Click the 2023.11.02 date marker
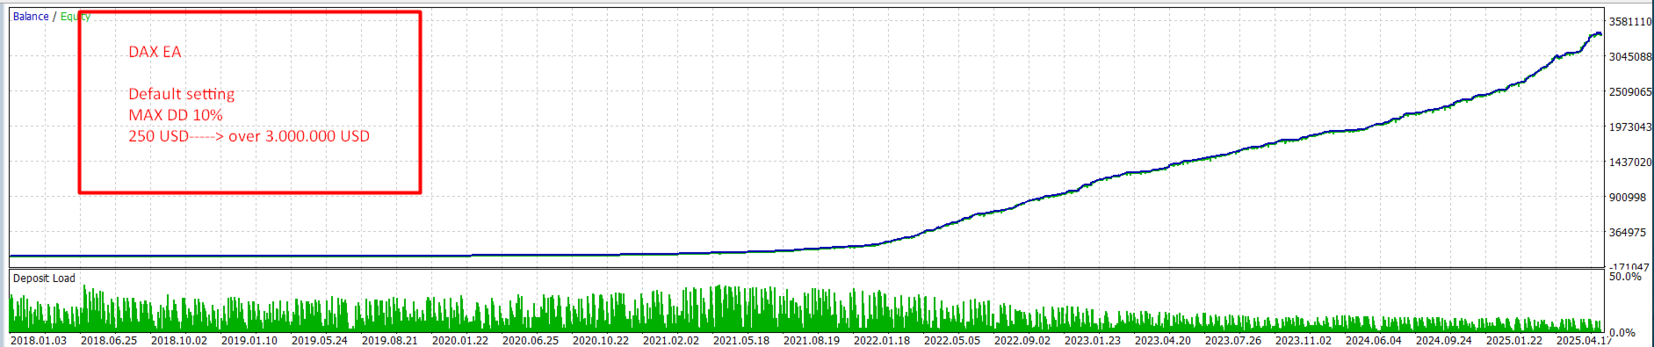 coord(1304,340)
